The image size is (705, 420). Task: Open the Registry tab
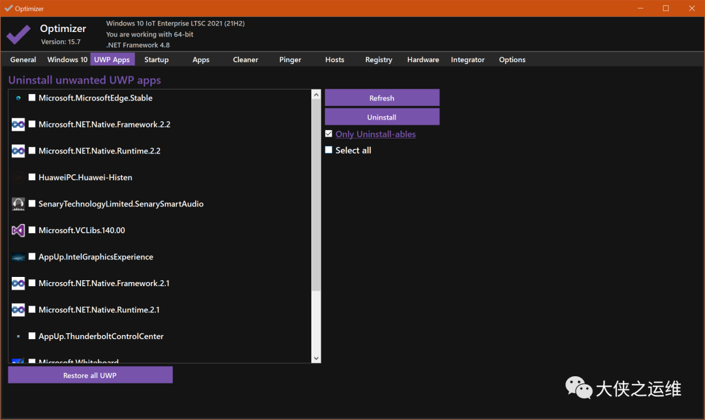pos(379,59)
